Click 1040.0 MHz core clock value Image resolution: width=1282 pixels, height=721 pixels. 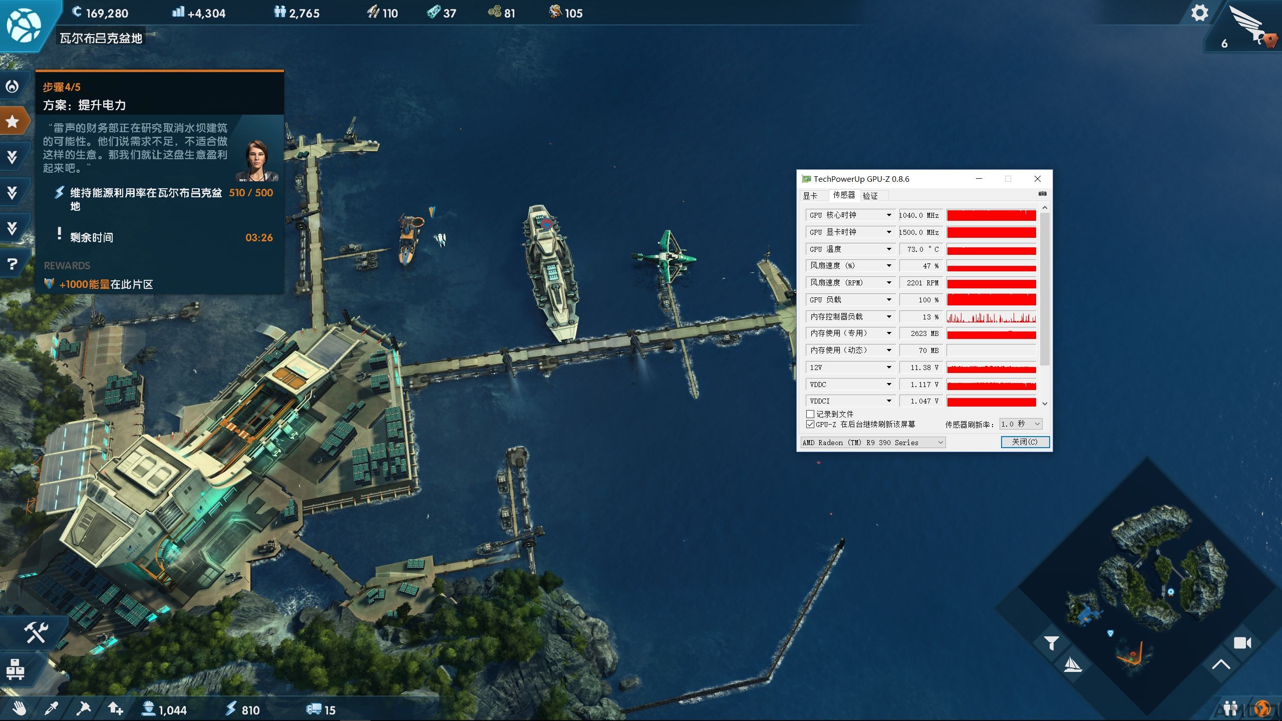[920, 215]
